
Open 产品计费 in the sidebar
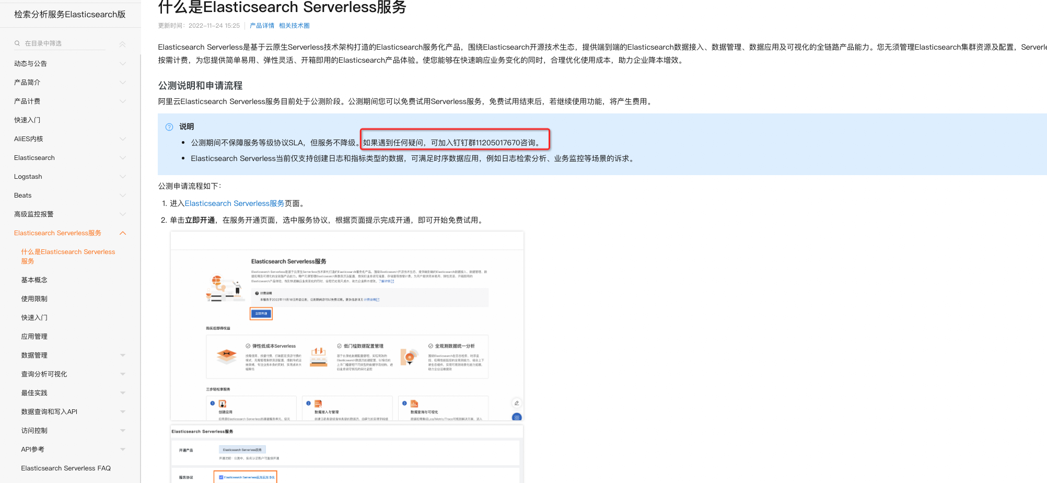click(x=27, y=101)
